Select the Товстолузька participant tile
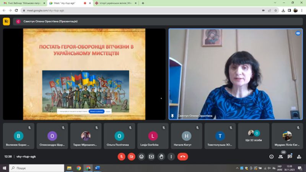Viewport: 306px width, 172px height. click(x=220, y=136)
